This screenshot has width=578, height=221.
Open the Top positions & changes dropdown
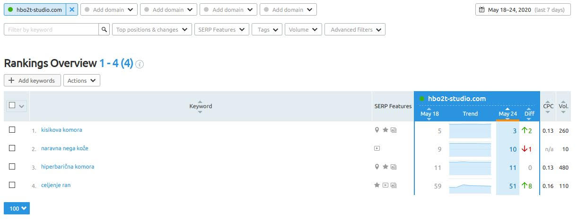coord(151,29)
